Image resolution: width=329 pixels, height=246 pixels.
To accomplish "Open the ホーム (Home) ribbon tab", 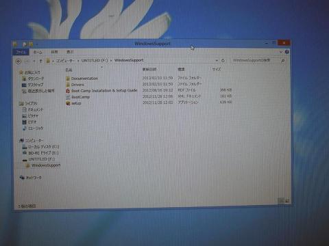I will click(x=38, y=52).
